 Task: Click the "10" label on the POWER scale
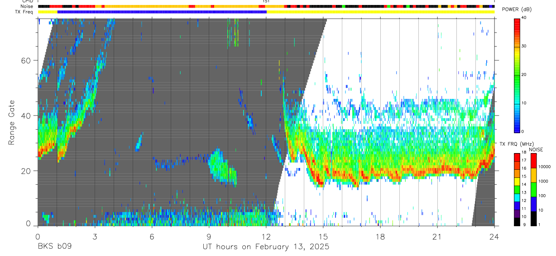[524, 103]
